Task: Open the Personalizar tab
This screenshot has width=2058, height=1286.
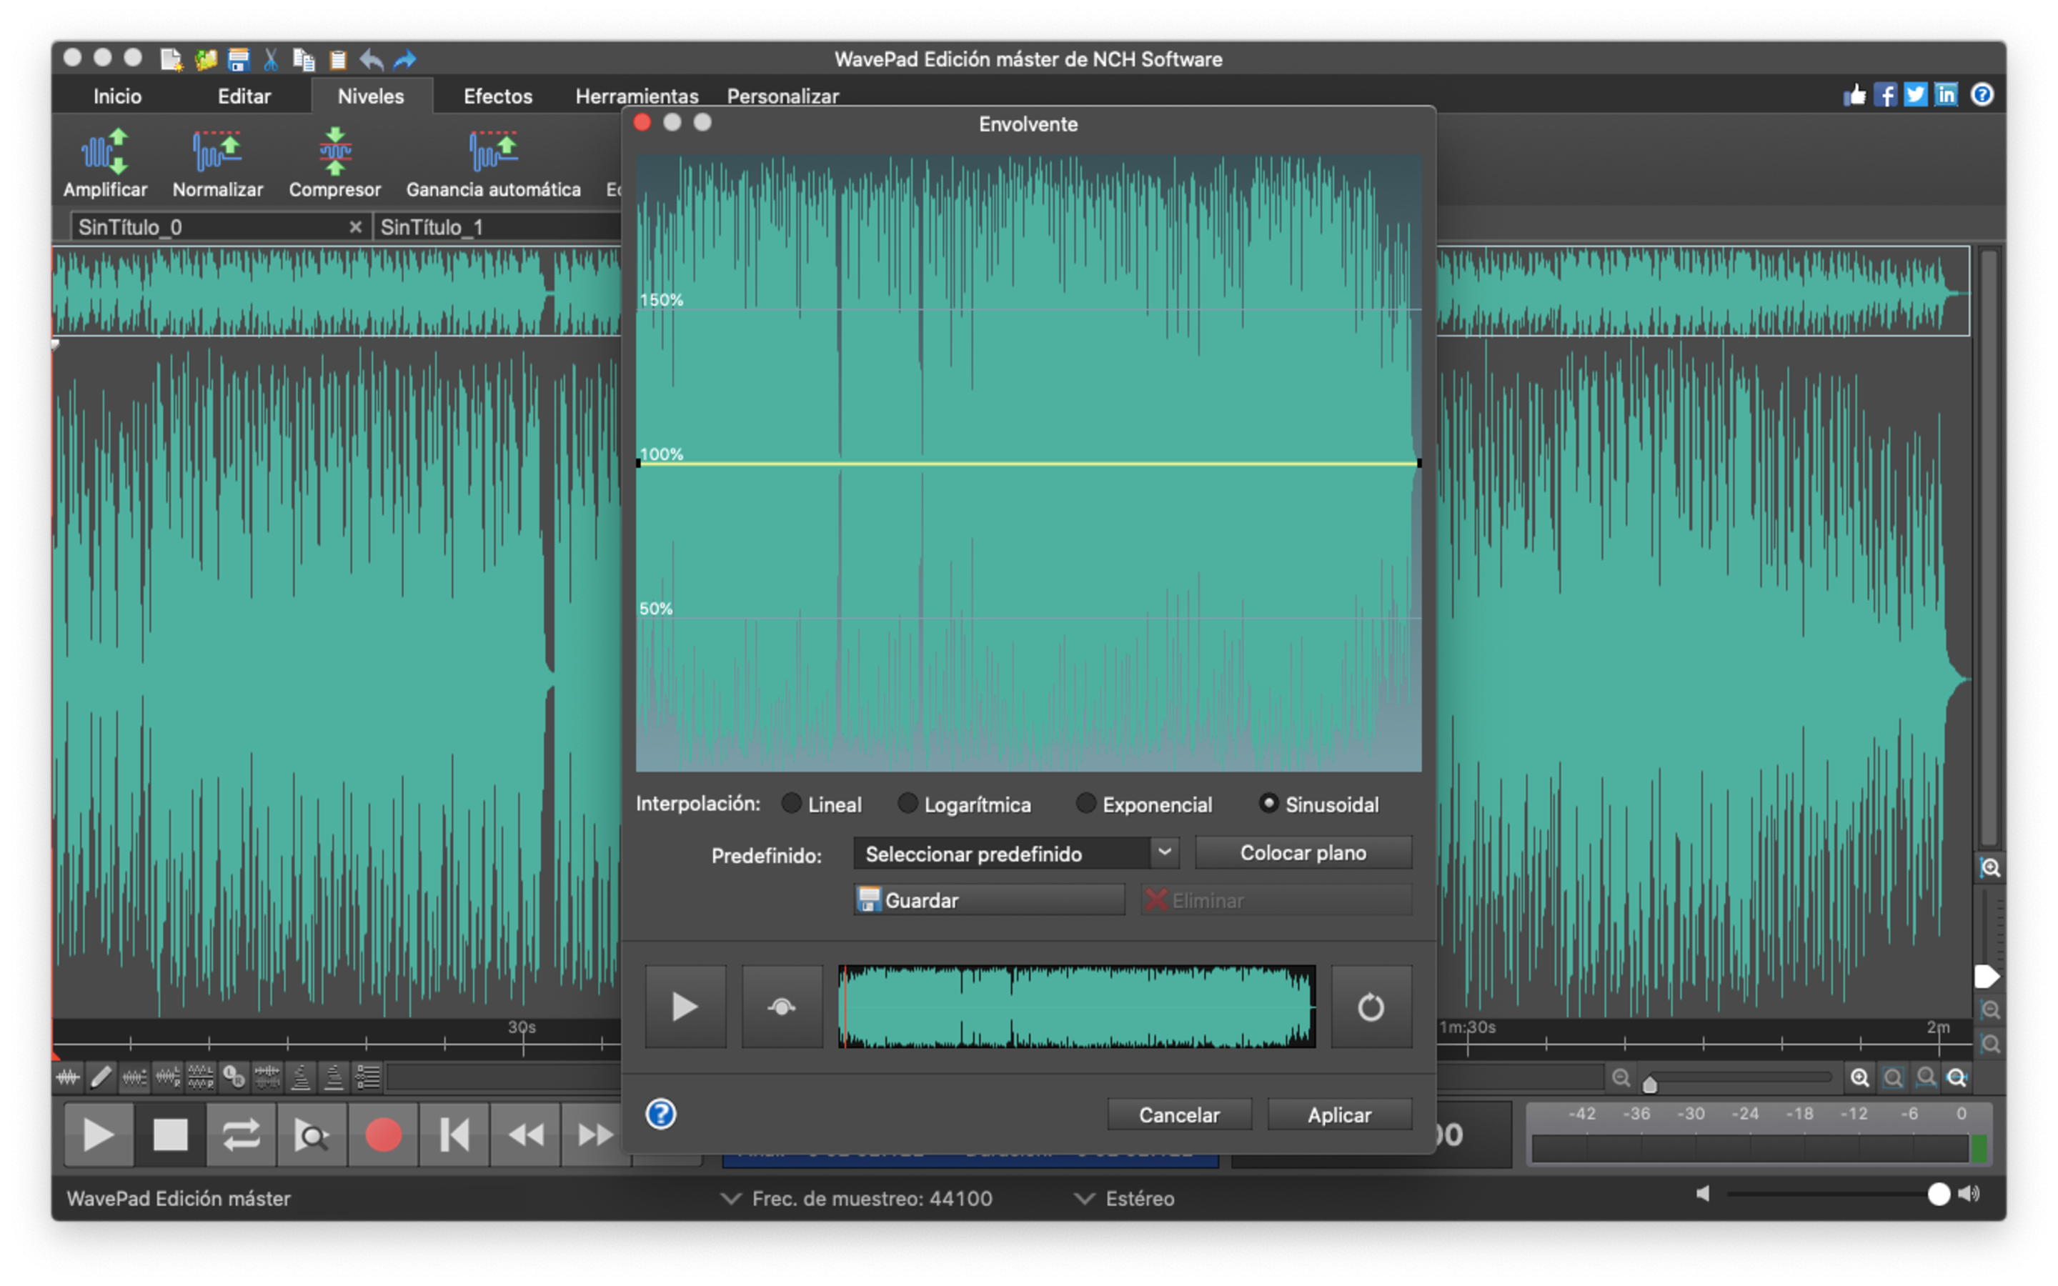Action: coord(782,96)
